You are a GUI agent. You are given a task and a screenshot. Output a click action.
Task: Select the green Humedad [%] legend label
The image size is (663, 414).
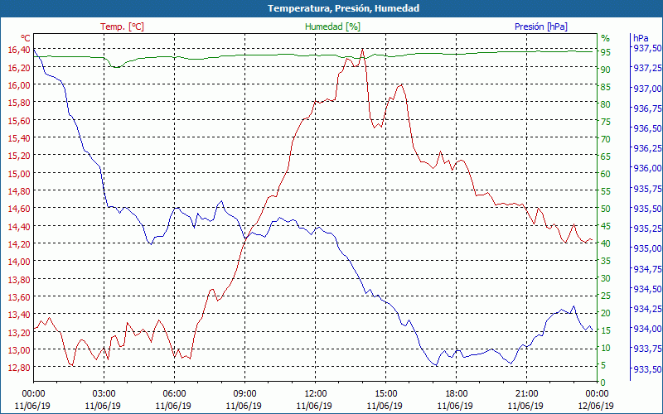pyautogui.click(x=333, y=26)
